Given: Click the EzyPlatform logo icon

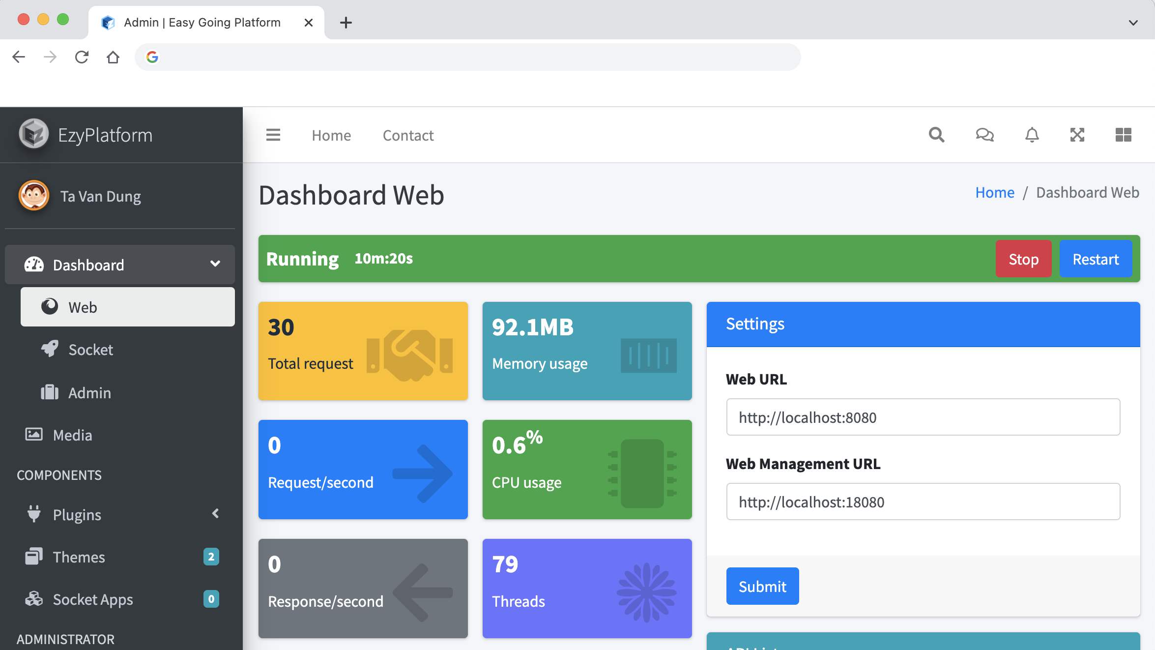Looking at the screenshot, I should (x=33, y=134).
